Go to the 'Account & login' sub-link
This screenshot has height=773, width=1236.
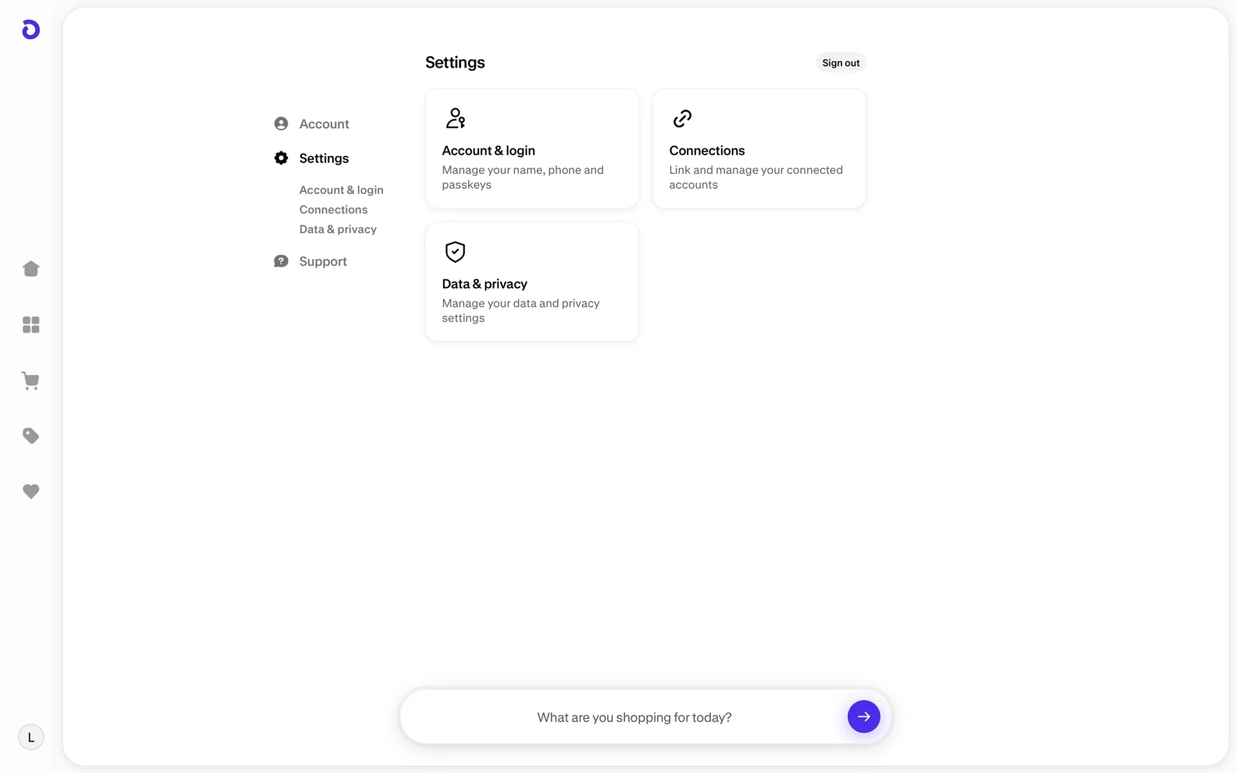tap(341, 190)
